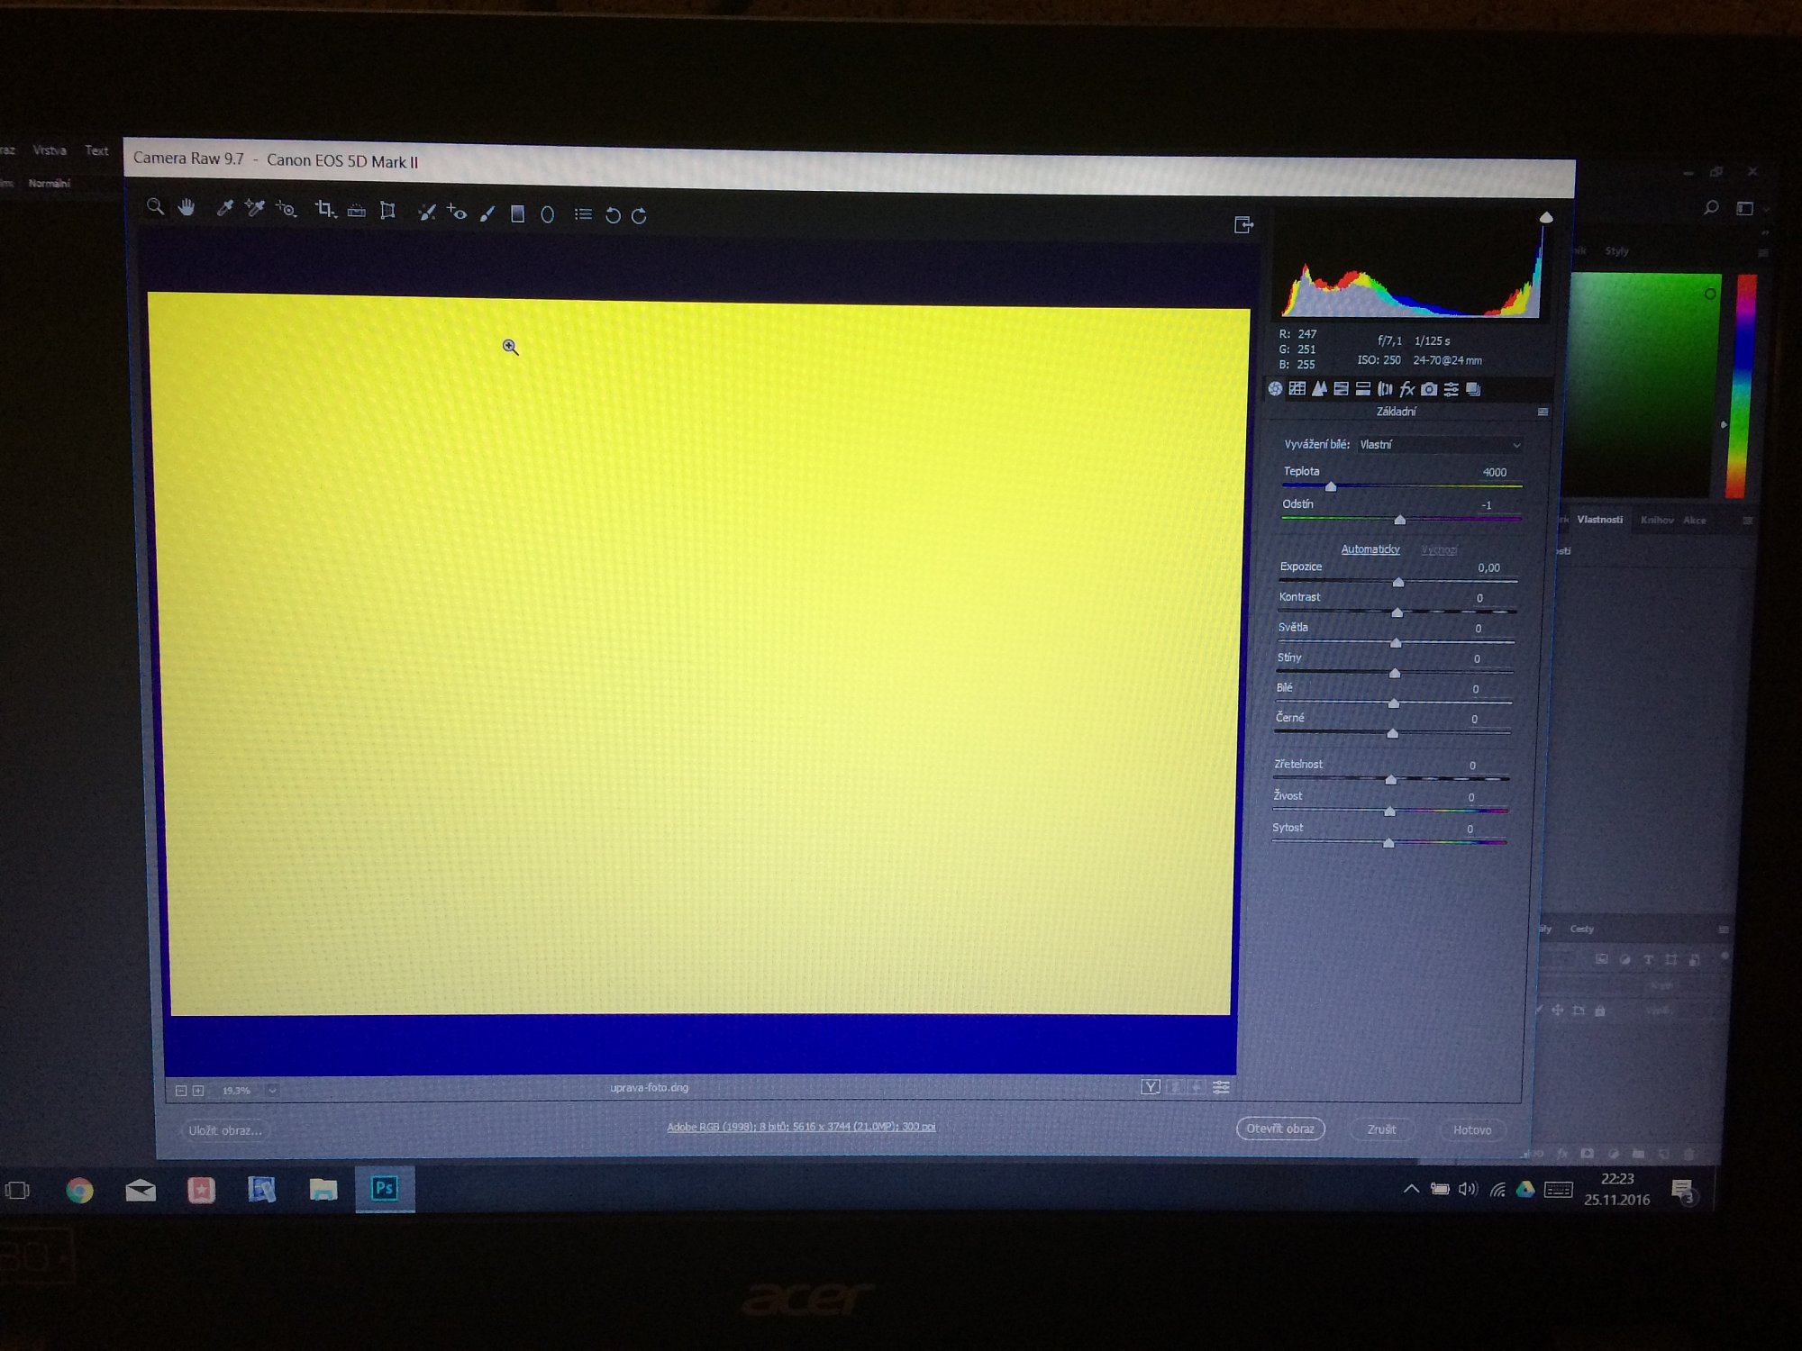Open the Split Toning panel tab
This screenshot has width=1802, height=1351.
[x=1362, y=388]
